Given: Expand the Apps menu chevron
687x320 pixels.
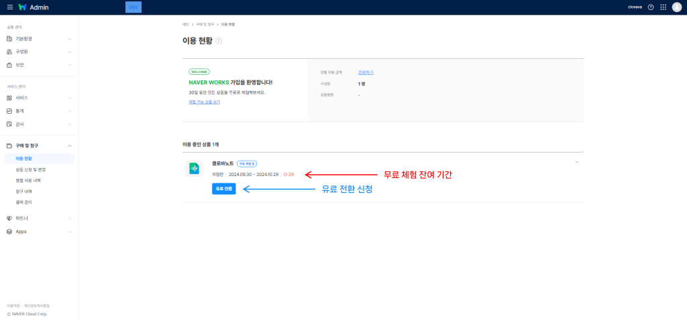Looking at the screenshot, I should tap(70, 232).
